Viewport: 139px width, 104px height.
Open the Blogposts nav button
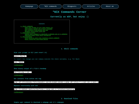(x=72, y=6)
